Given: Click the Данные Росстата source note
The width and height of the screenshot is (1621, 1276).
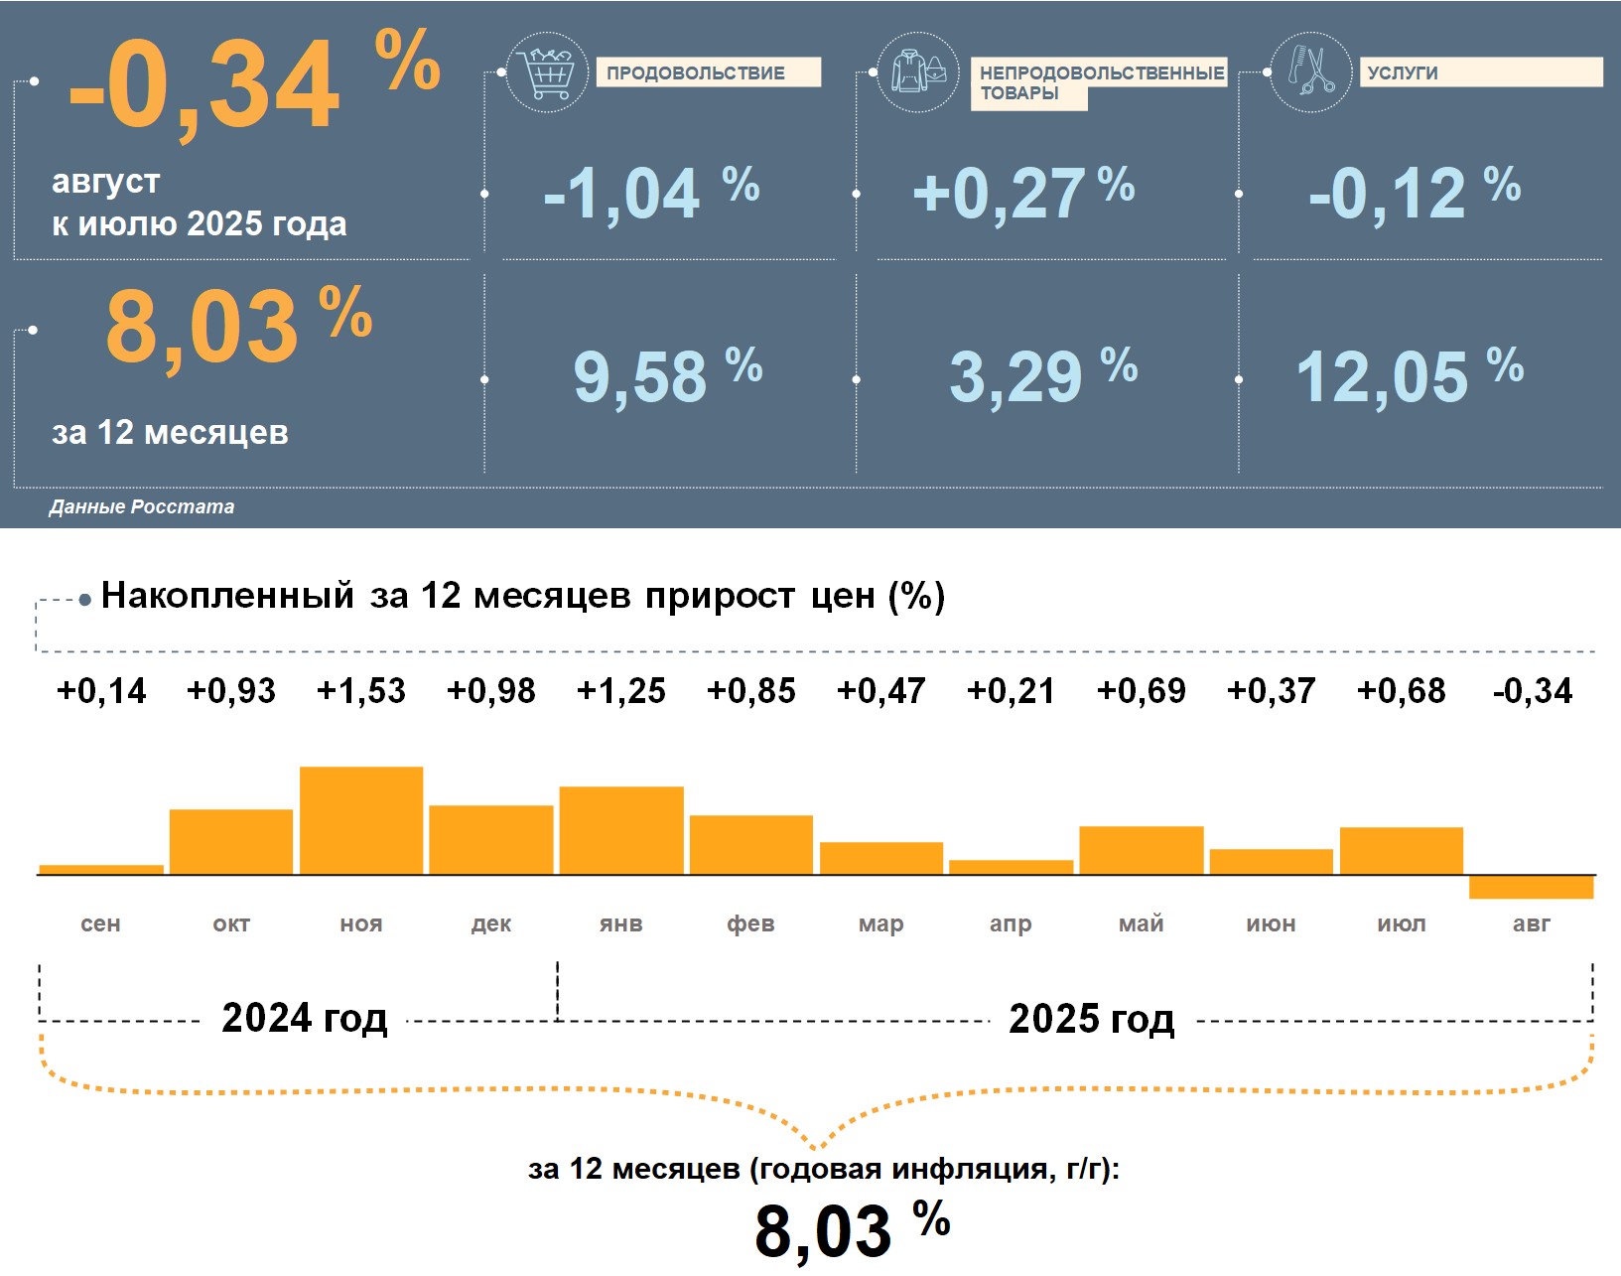Looking at the screenshot, I should pos(142,506).
